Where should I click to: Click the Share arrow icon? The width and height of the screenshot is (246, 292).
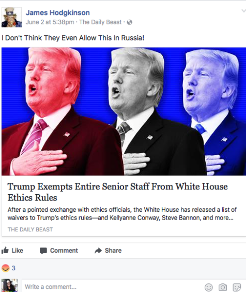point(98,251)
